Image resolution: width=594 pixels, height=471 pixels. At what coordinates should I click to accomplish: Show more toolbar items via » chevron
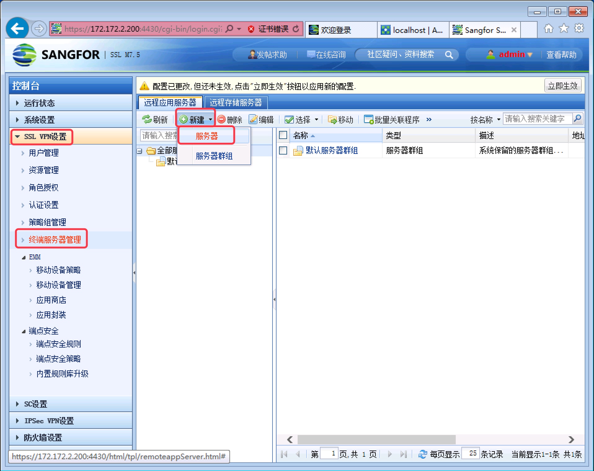click(429, 119)
